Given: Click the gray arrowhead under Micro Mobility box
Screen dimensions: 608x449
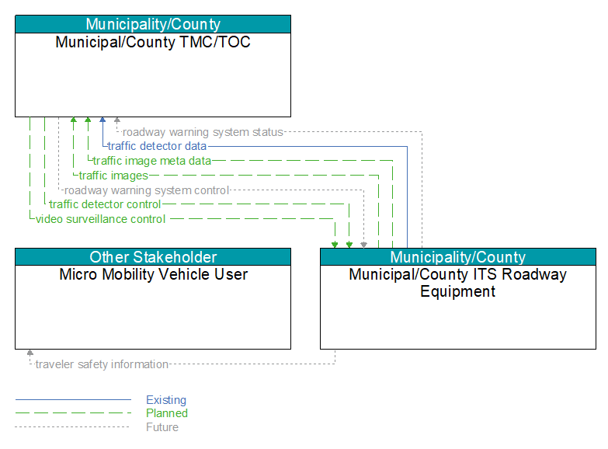Looking at the screenshot, I should tap(30, 353).
